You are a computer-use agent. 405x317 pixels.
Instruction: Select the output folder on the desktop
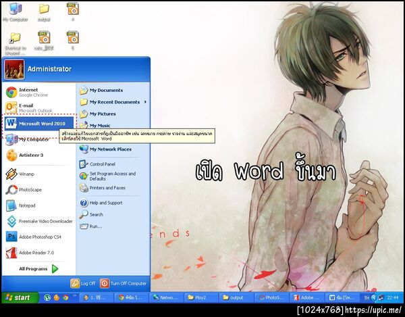pos(44,12)
